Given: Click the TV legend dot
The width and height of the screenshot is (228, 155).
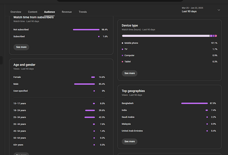Looking at the screenshot, I should (123, 49).
